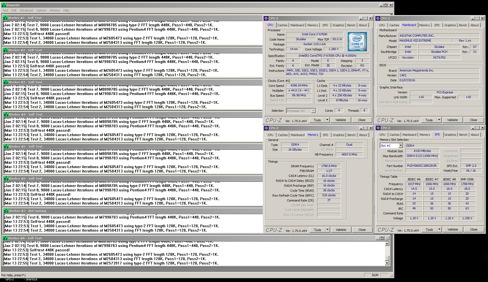The image size is (488, 282).
Task: Click the Worker #4 Self-Test window icon
Action: coord(6,114)
